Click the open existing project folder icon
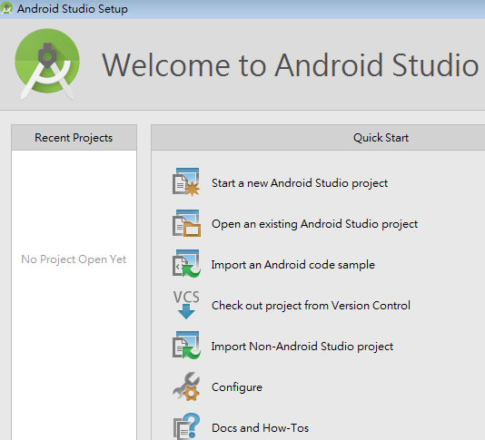 coord(186,223)
